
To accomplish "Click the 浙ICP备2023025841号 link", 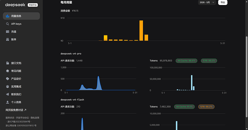I will pos(19,122).
